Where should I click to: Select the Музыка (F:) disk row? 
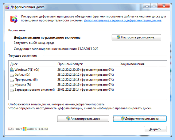(87, 85)
